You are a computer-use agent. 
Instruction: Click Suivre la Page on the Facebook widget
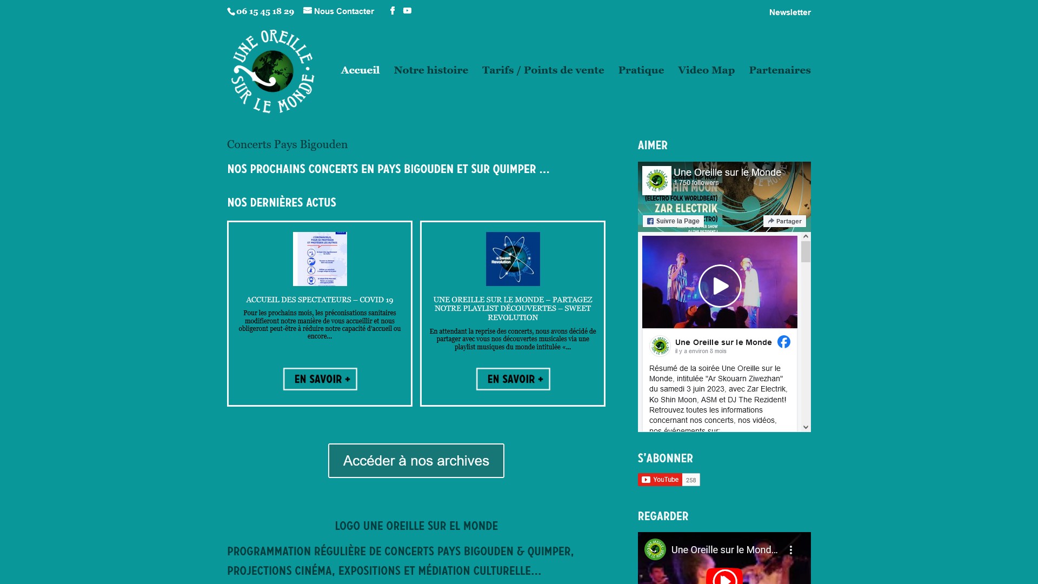click(x=674, y=220)
